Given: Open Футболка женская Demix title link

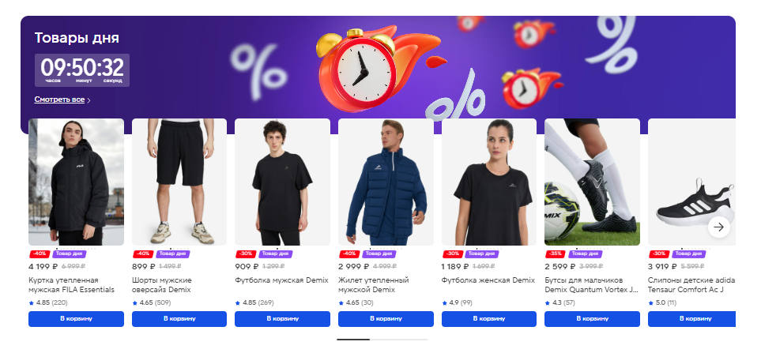Looking at the screenshot, I should click(x=488, y=280).
